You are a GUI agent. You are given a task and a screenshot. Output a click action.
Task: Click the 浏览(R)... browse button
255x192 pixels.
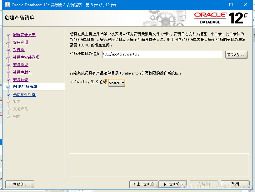(236, 55)
